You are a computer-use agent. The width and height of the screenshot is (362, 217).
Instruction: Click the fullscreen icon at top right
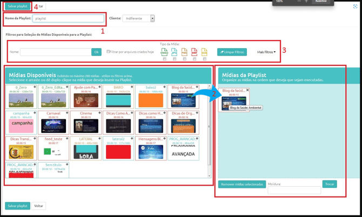pos(355,6)
